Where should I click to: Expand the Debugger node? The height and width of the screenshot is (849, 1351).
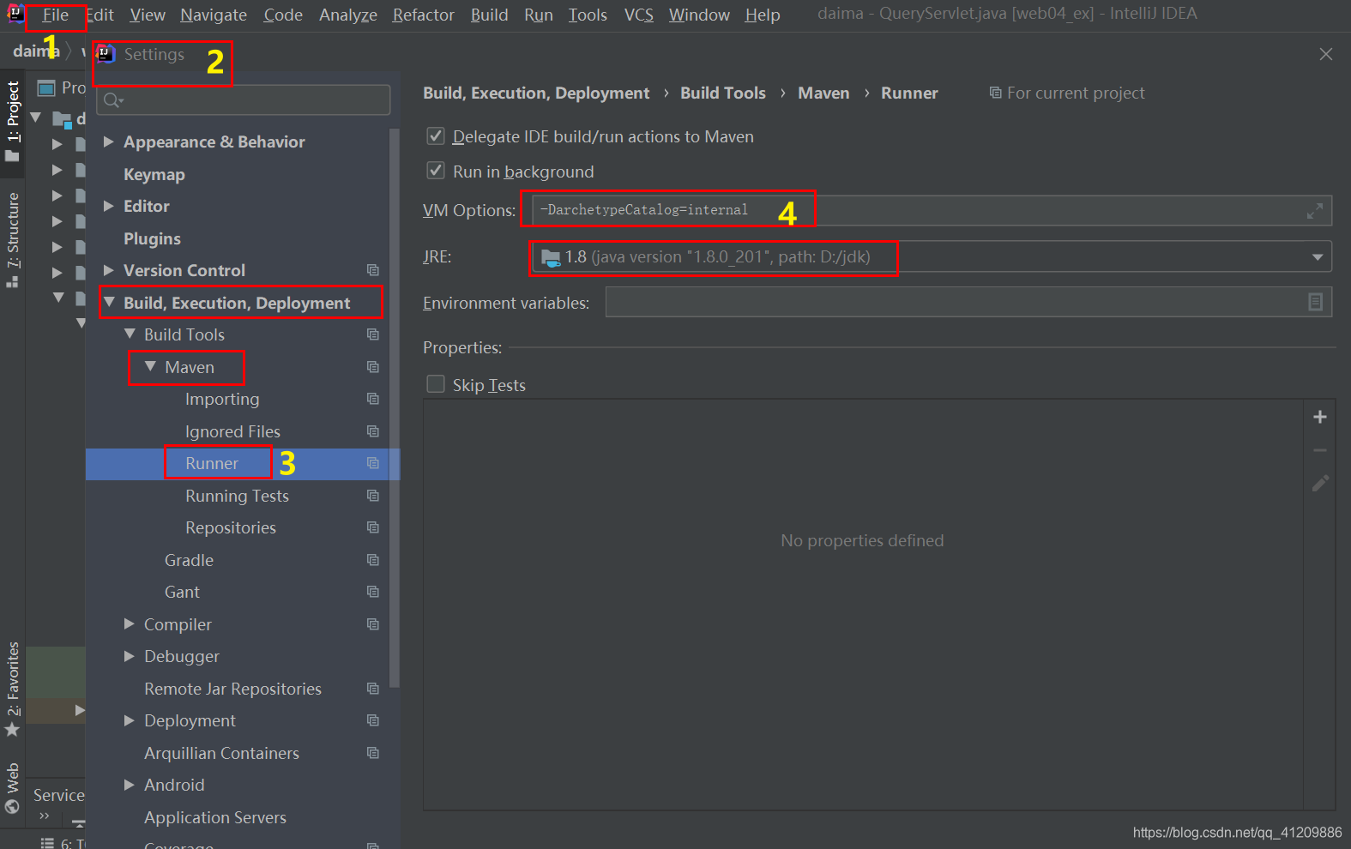(130, 656)
